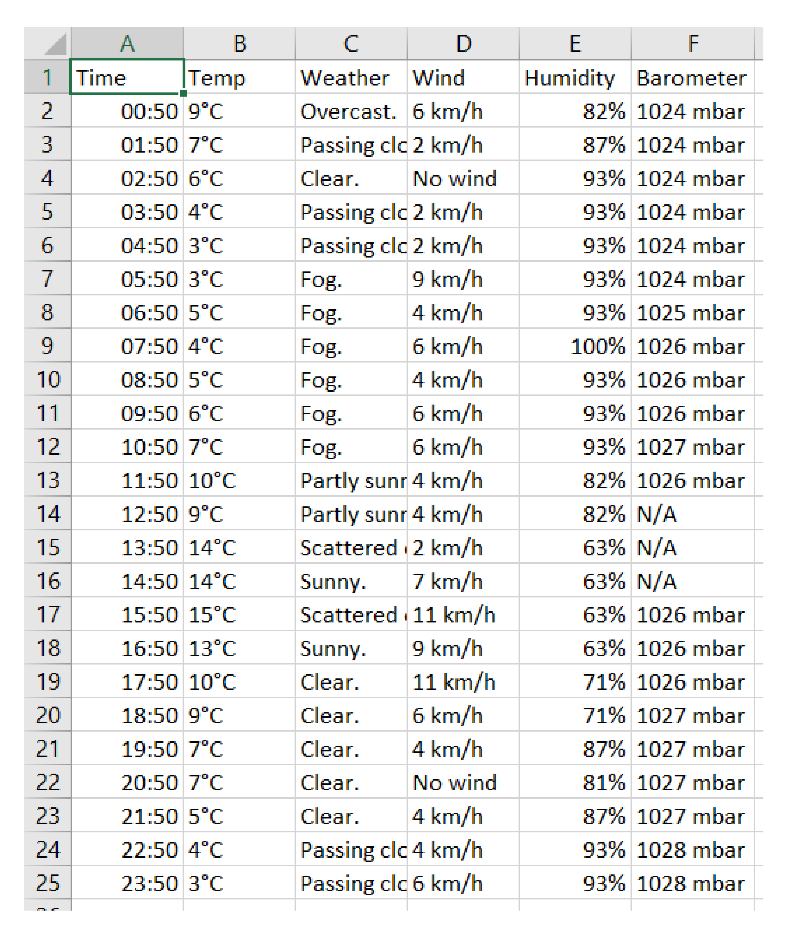
Task: Click the column F header
Action: [692, 44]
